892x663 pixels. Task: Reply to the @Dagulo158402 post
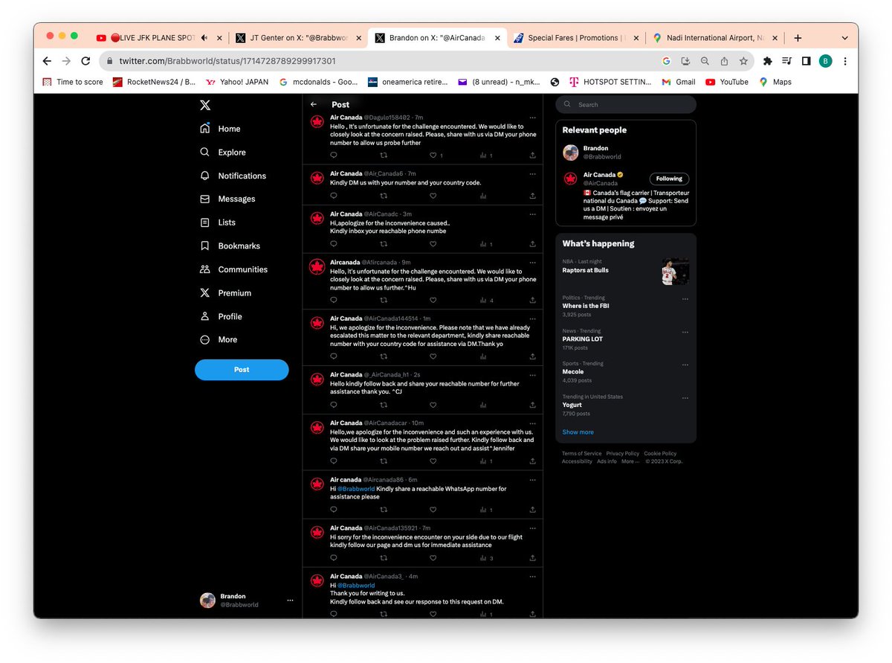point(334,156)
